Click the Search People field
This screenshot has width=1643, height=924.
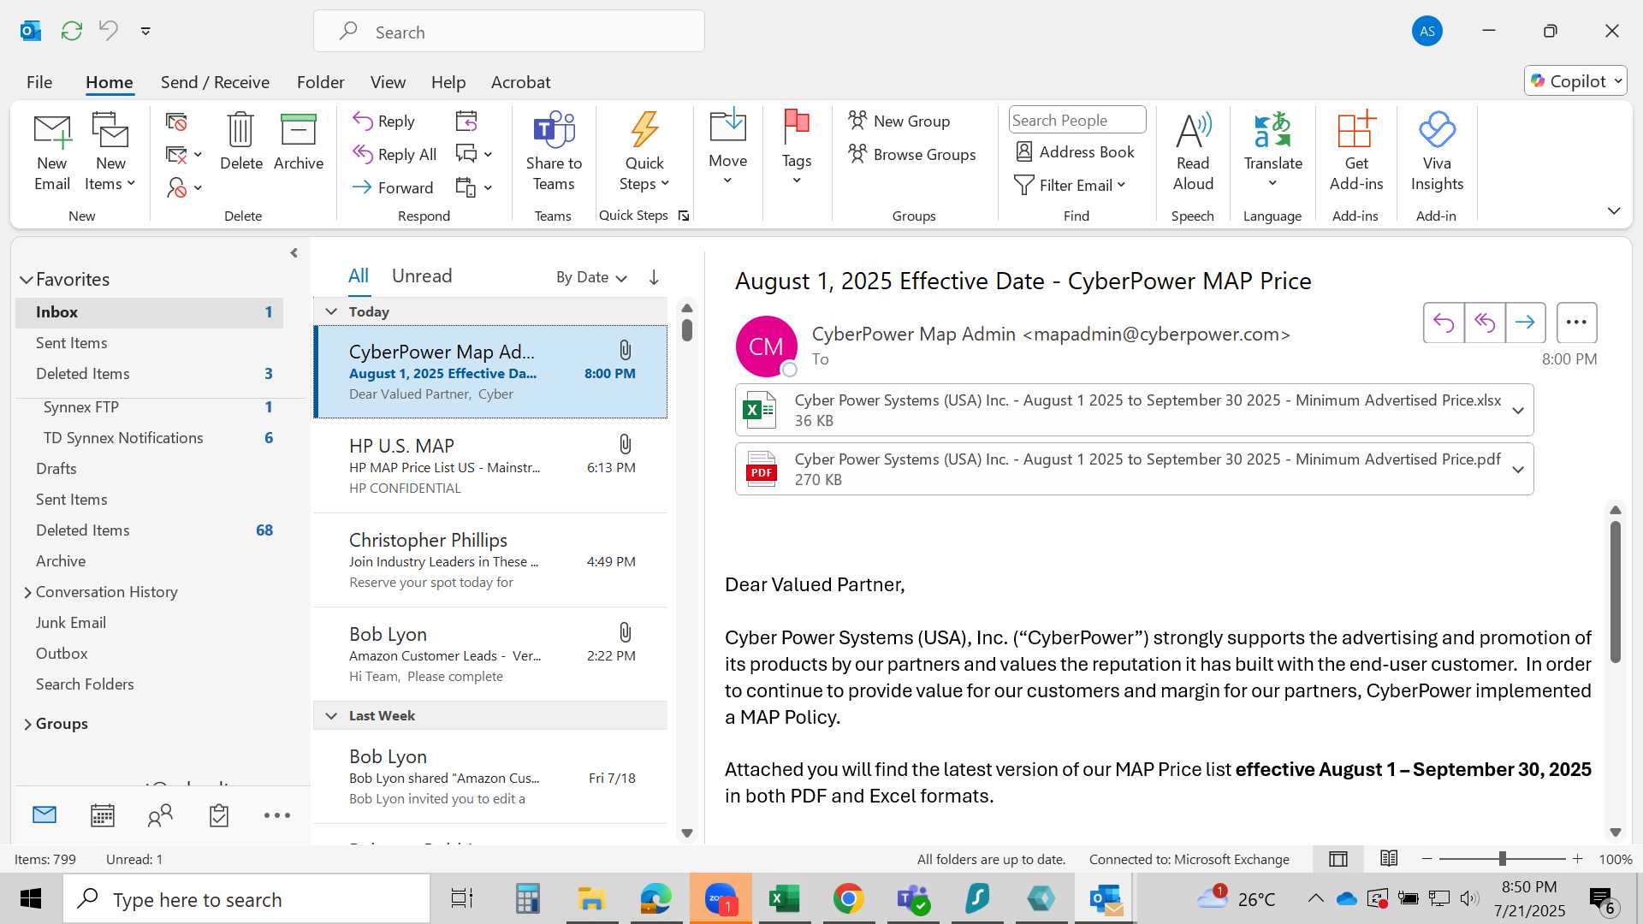1077,120
